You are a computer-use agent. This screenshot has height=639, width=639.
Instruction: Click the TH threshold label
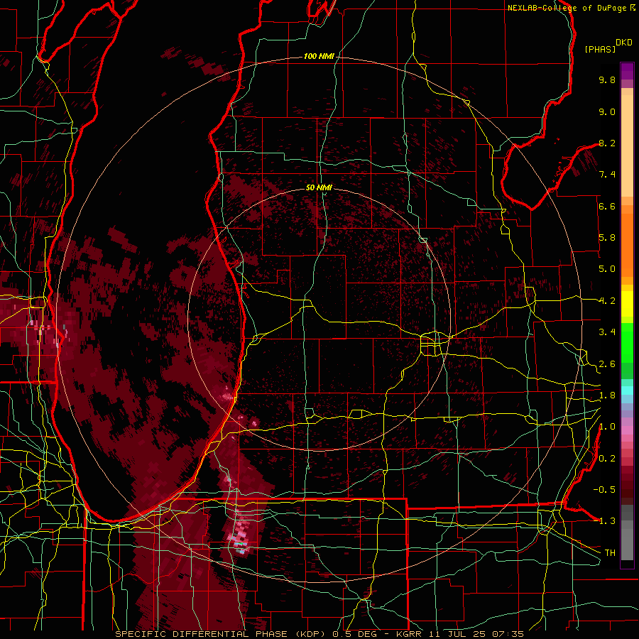point(610,553)
